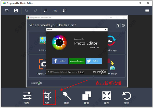The image size is (153, 108).
Task: Click the program4pc.com green button
Action: [77, 61]
